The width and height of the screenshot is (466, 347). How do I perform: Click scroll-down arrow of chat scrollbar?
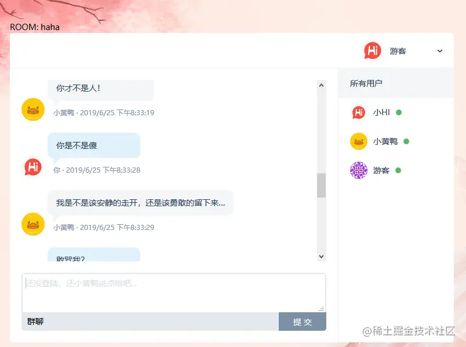point(321,257)
